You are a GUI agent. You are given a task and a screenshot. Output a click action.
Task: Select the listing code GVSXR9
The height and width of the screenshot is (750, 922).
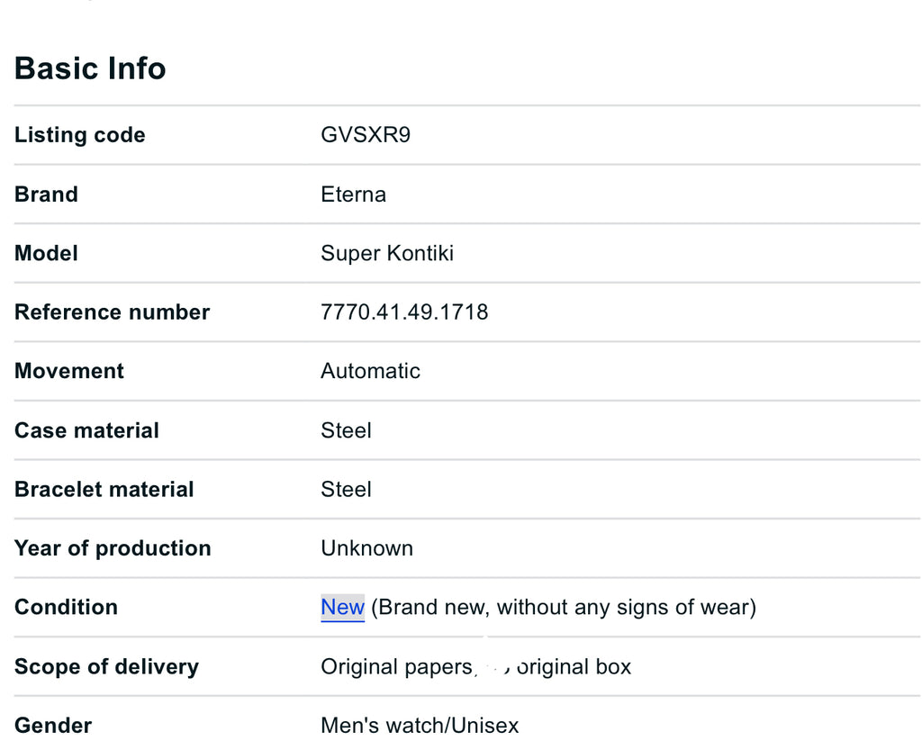tap(366, 135)
